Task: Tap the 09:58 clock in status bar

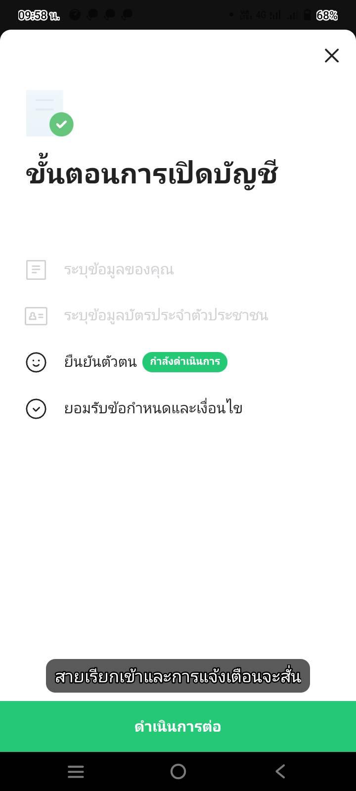Action: point(39,15)
